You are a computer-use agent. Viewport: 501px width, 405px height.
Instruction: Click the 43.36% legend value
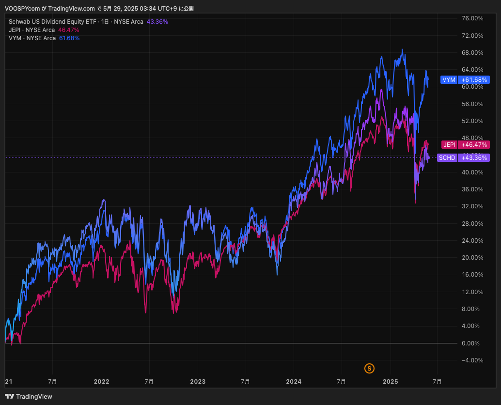coord(157,22)
